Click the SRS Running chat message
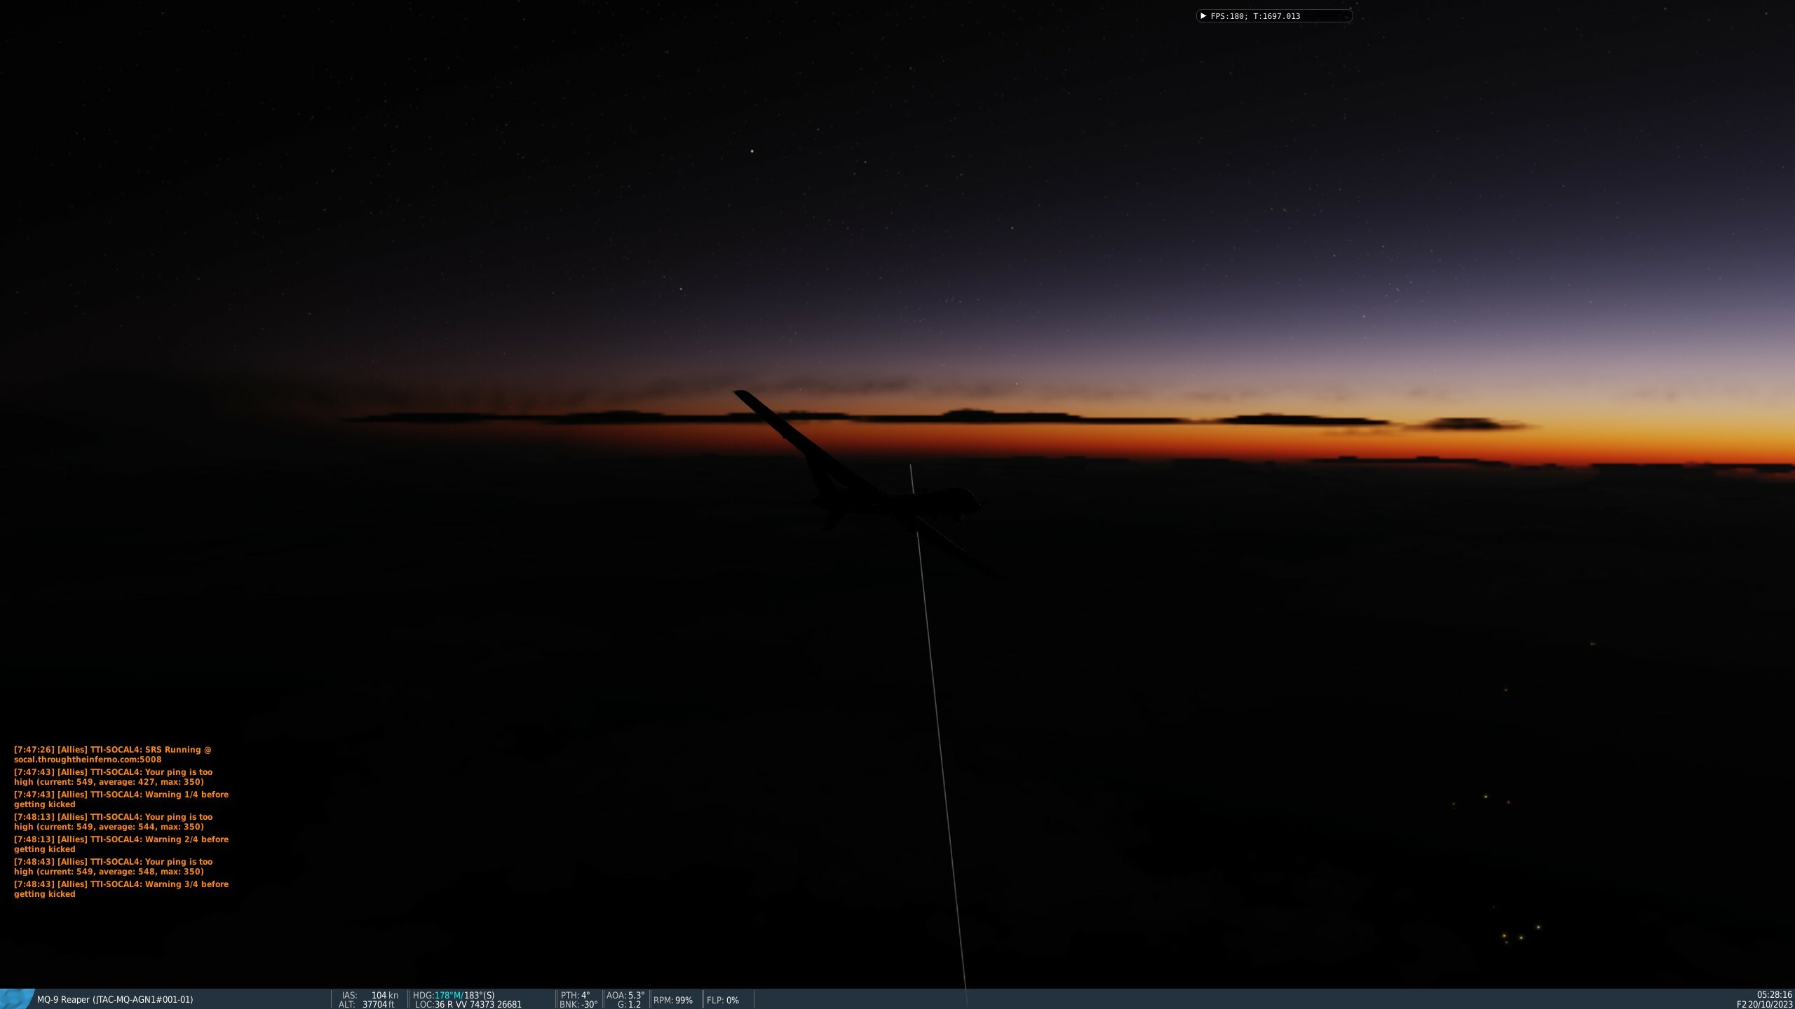This screenshot has height=1009, width=1795. (x=113, y=755)
